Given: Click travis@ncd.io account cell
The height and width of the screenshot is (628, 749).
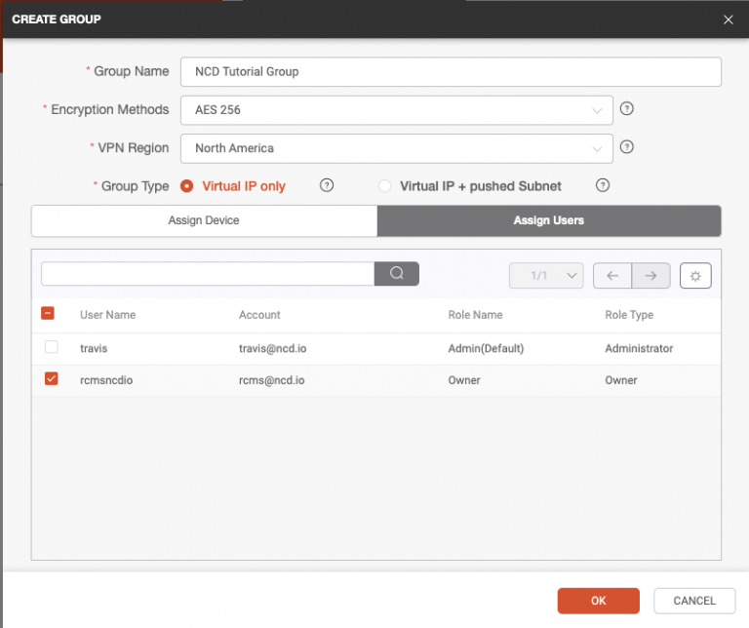Looking at the screenshot, I should click(x=273, y=348).
